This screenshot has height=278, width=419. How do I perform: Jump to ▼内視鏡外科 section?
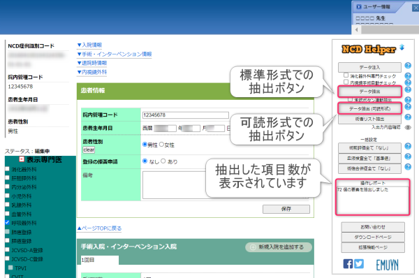(x=92, y=72)
